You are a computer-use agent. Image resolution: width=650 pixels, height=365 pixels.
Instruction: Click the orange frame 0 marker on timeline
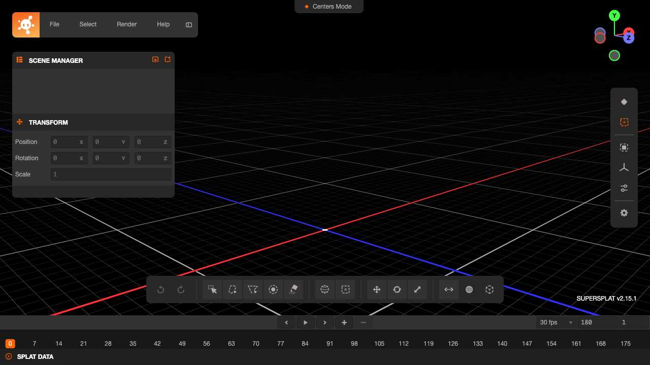click(10, 343)
